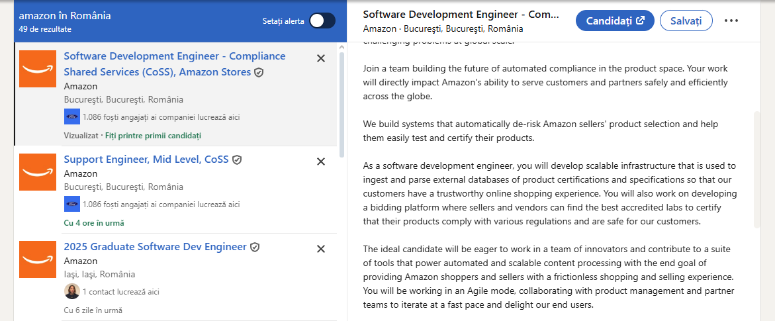Screen dimensions: 775x321
Task: Toggle the Setați alerta job alert switch
Action: tap(322, 21)
